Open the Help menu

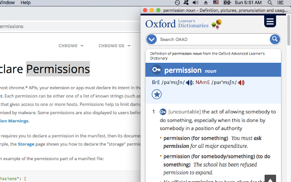point(25,3)
